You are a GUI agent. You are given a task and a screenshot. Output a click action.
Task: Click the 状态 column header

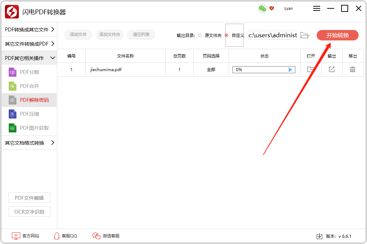265,56
